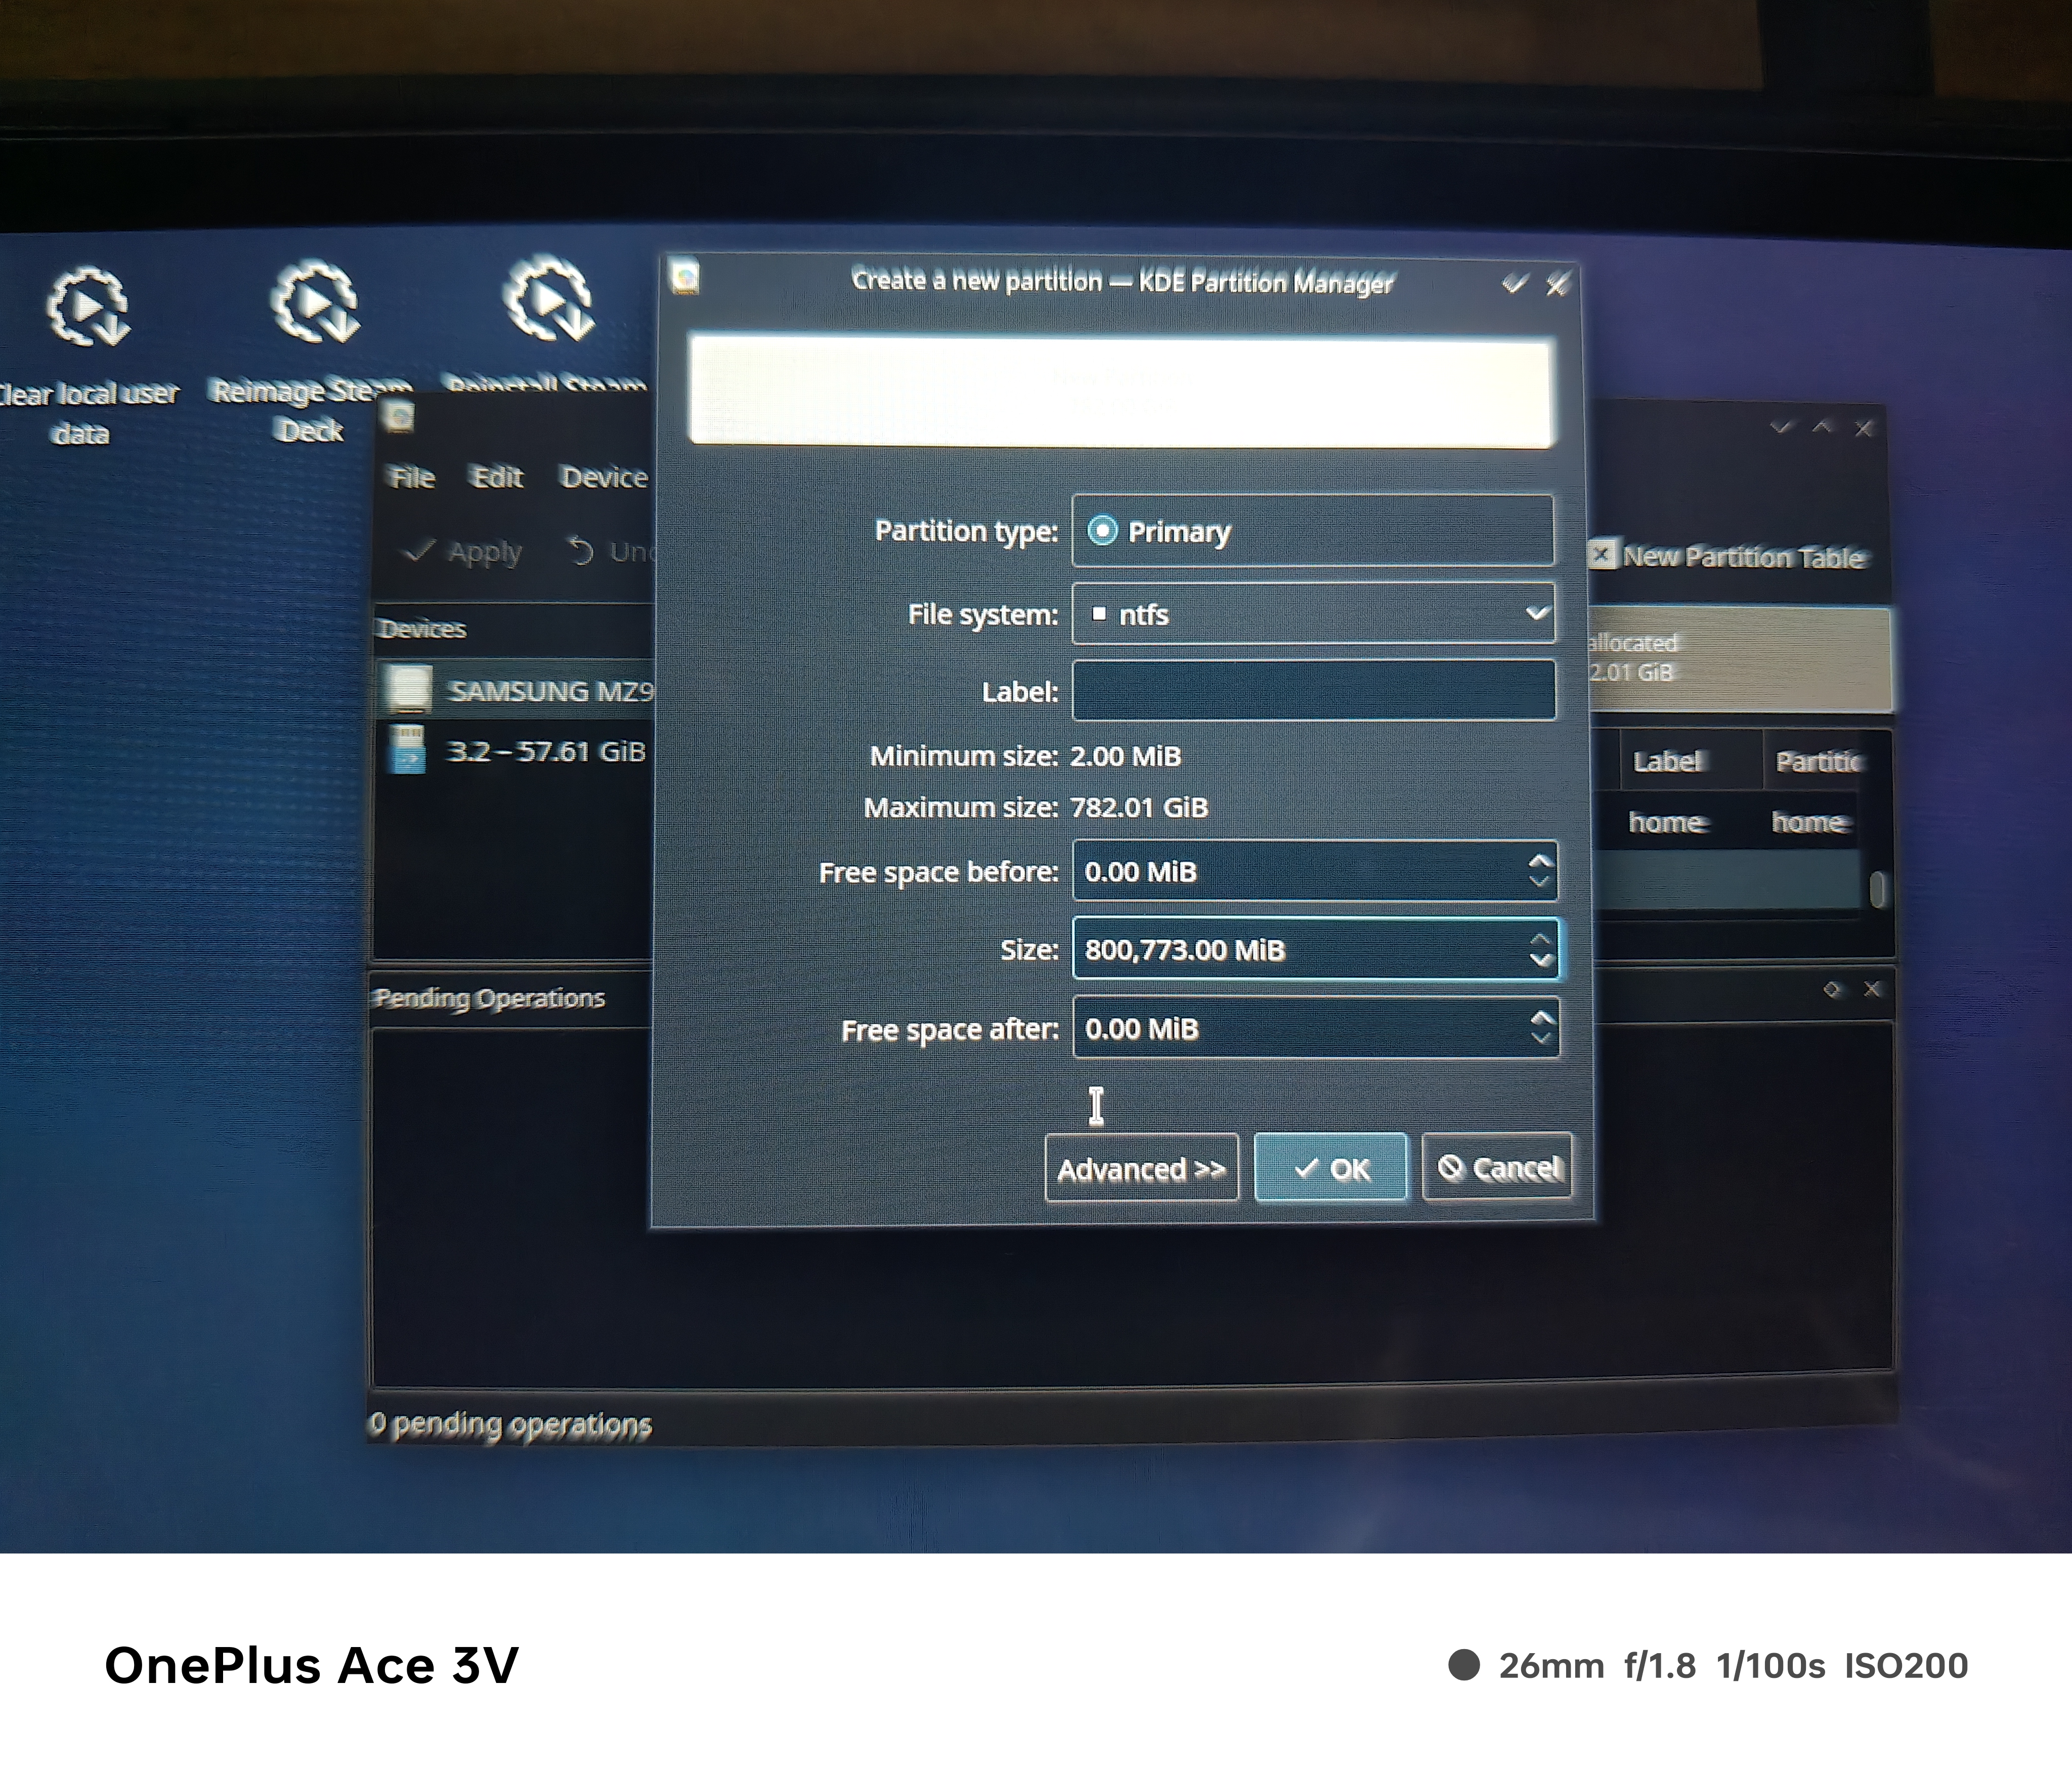The image size is (2072, 1776).
Task: Increase Free space before using up arrow
Action: tap(1540, 861)
